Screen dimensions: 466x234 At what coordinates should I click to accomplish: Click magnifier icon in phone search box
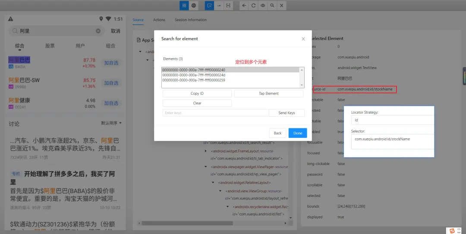point(15,31)
